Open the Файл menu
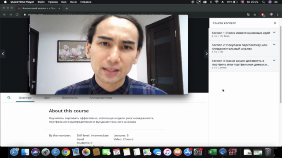The height and width of the screenshot is (158, 282). click(x=41, y=2)
